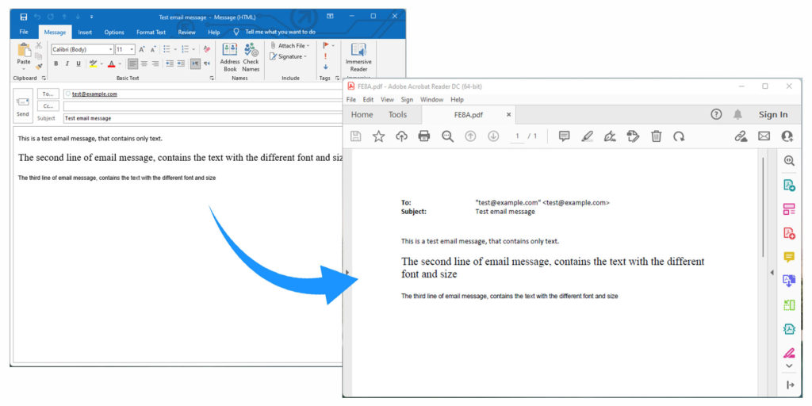Click Check Names in the ribbon
The width and height of the screenshot is (812, 406).
pyautogui.click(x=251, y=57)
